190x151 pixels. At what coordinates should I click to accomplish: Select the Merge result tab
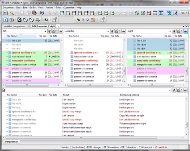pos(11,142)
